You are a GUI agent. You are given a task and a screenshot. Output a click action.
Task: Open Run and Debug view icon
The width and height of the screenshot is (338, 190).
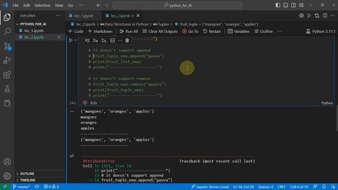tap(7, 60)
